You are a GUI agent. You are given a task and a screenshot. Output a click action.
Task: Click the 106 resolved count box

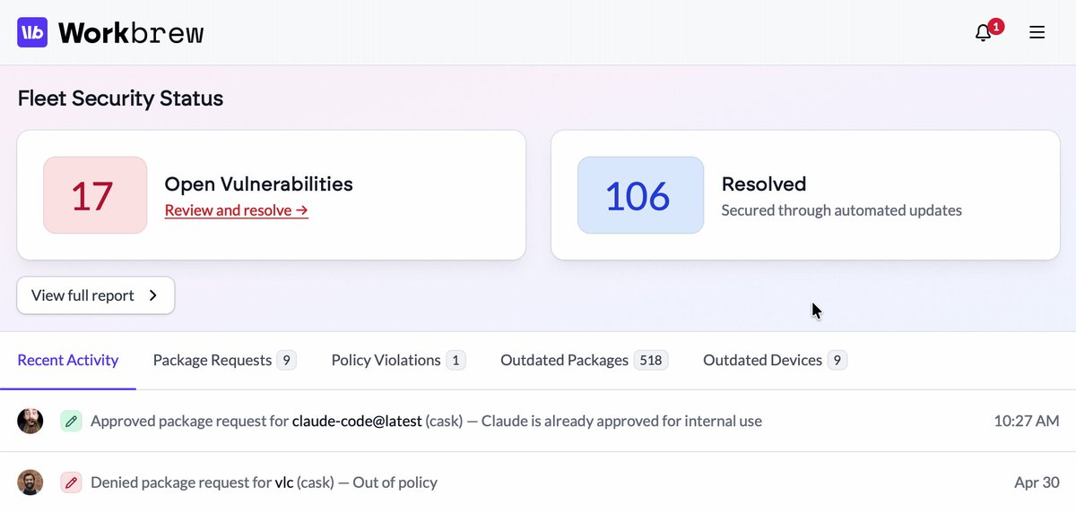pos(639,195)
